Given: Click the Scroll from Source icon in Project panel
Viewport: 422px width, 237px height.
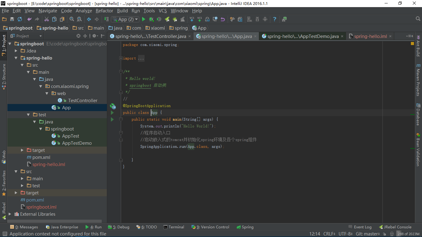Looking at the screenshot, I should (x=78, y=36).
